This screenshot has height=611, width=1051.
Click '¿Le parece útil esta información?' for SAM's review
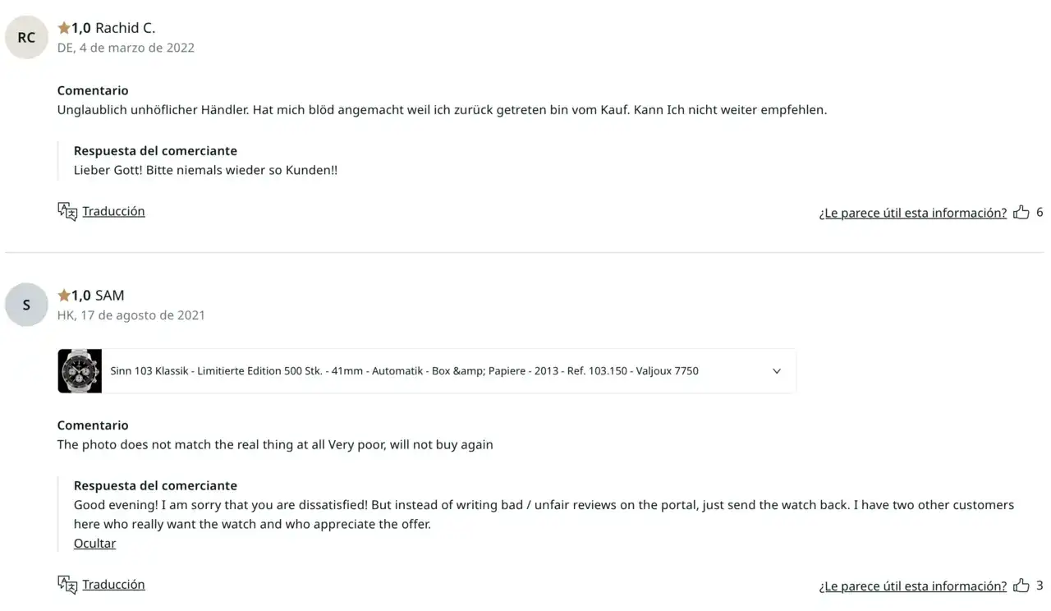pyautogui.click(x=913, y=586)
